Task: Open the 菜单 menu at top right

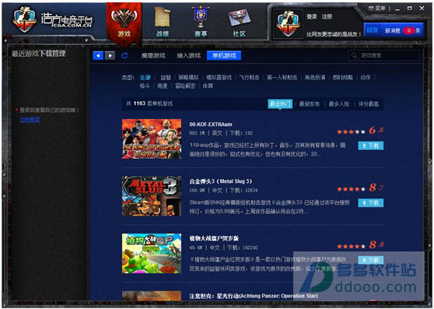Action: pos(376,9)
